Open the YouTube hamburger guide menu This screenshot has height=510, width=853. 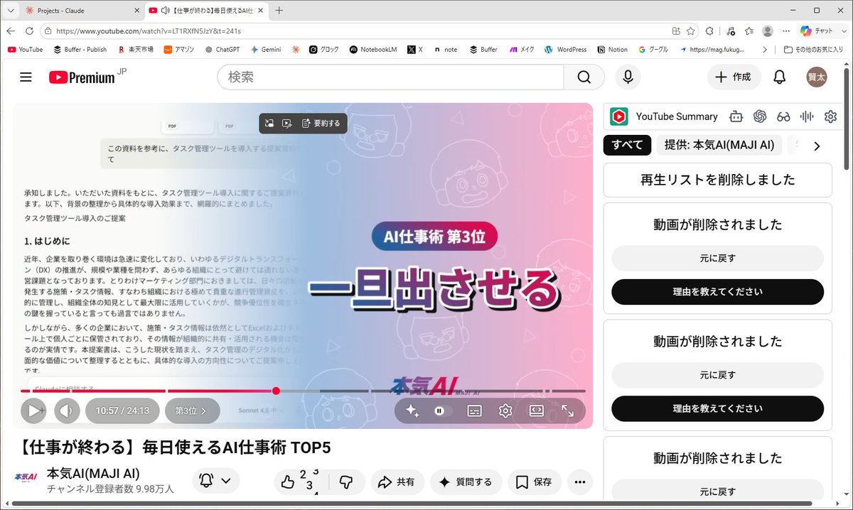26,77
